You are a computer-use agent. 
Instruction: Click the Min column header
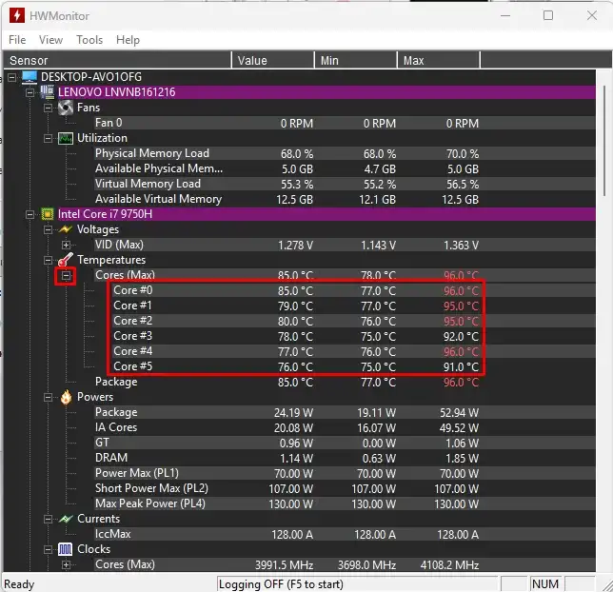[356, 61]
